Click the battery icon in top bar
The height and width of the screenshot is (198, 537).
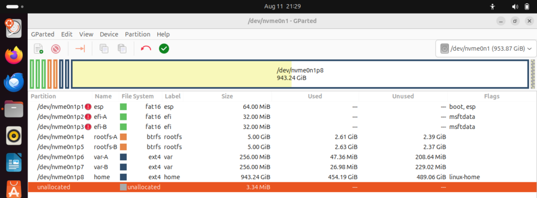click(x=527, y=6)
